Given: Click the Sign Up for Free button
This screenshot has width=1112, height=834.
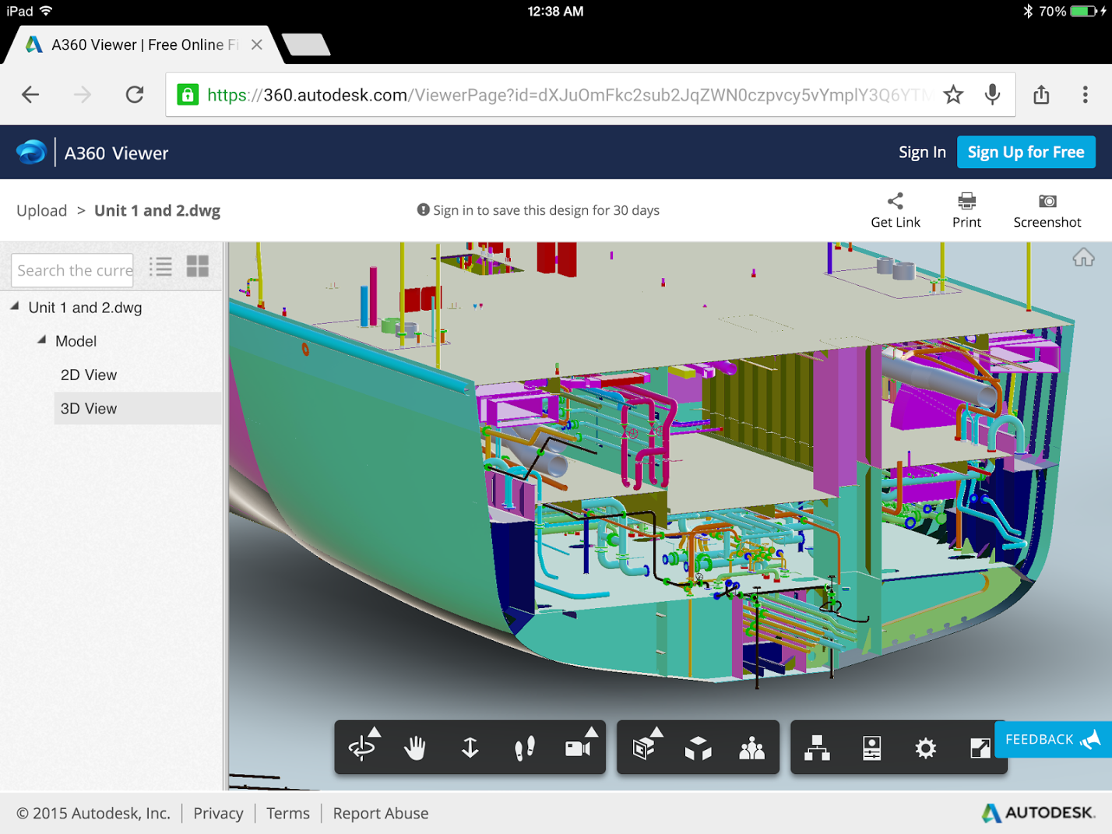Looking at the screenshot, I should tap(1026, 153).
